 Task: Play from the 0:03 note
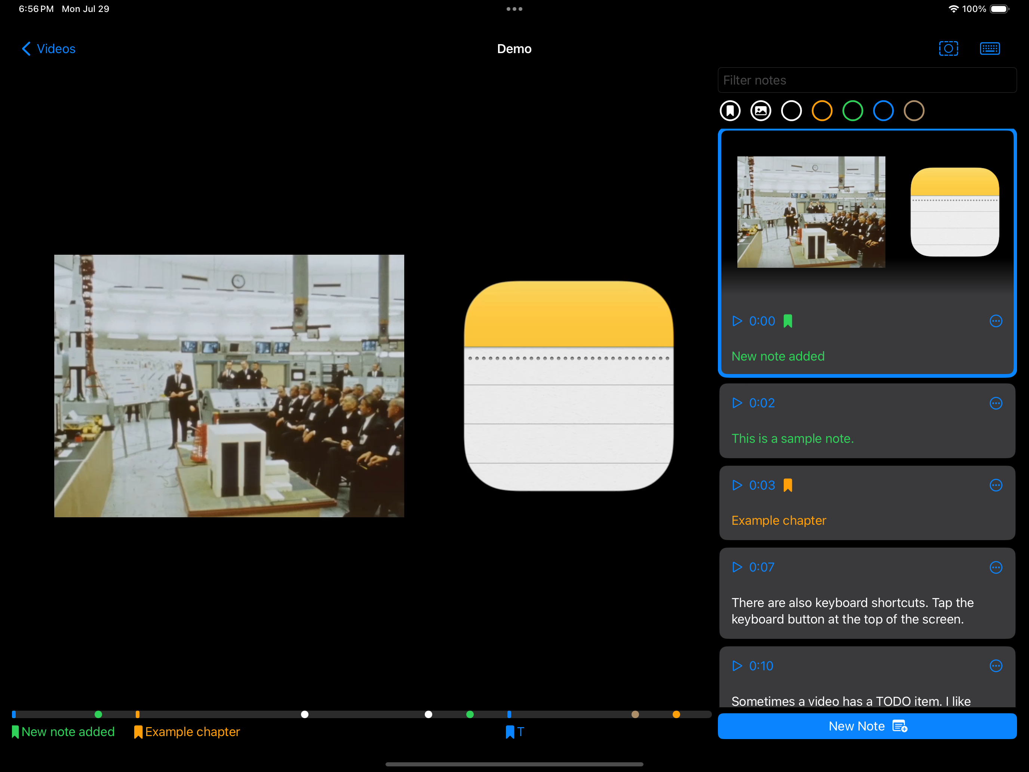[x=737, y=485]
